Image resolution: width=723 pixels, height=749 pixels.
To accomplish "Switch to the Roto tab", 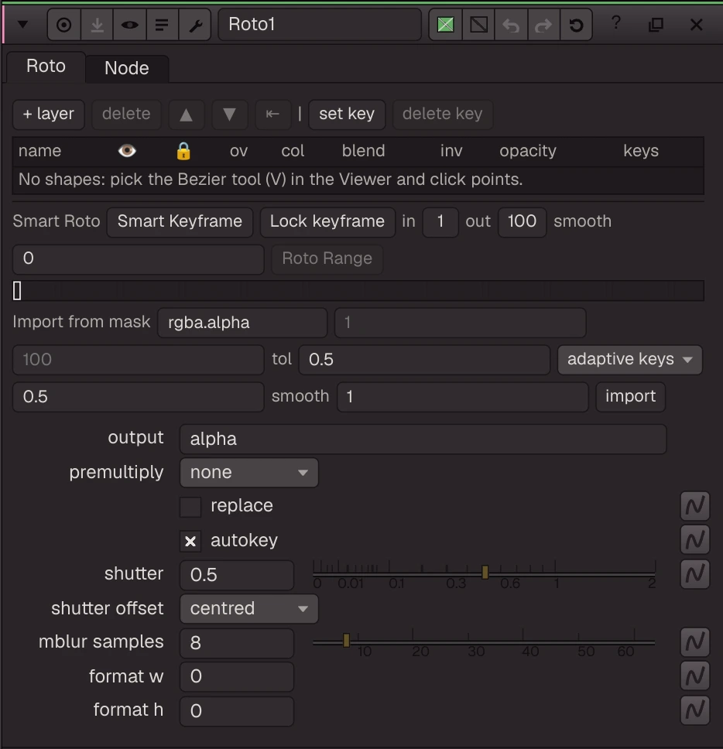I will [x=46, y=67].
